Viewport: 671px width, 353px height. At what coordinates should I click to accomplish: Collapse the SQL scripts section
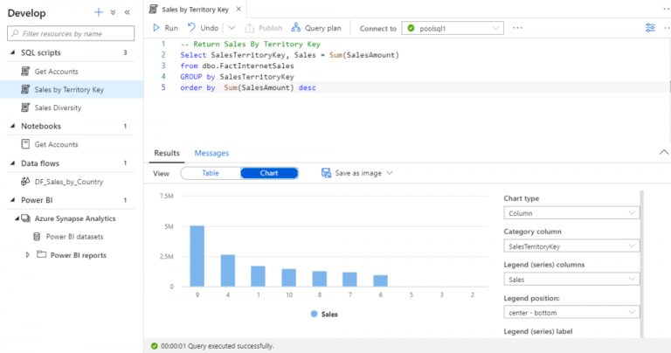(11, 52)
